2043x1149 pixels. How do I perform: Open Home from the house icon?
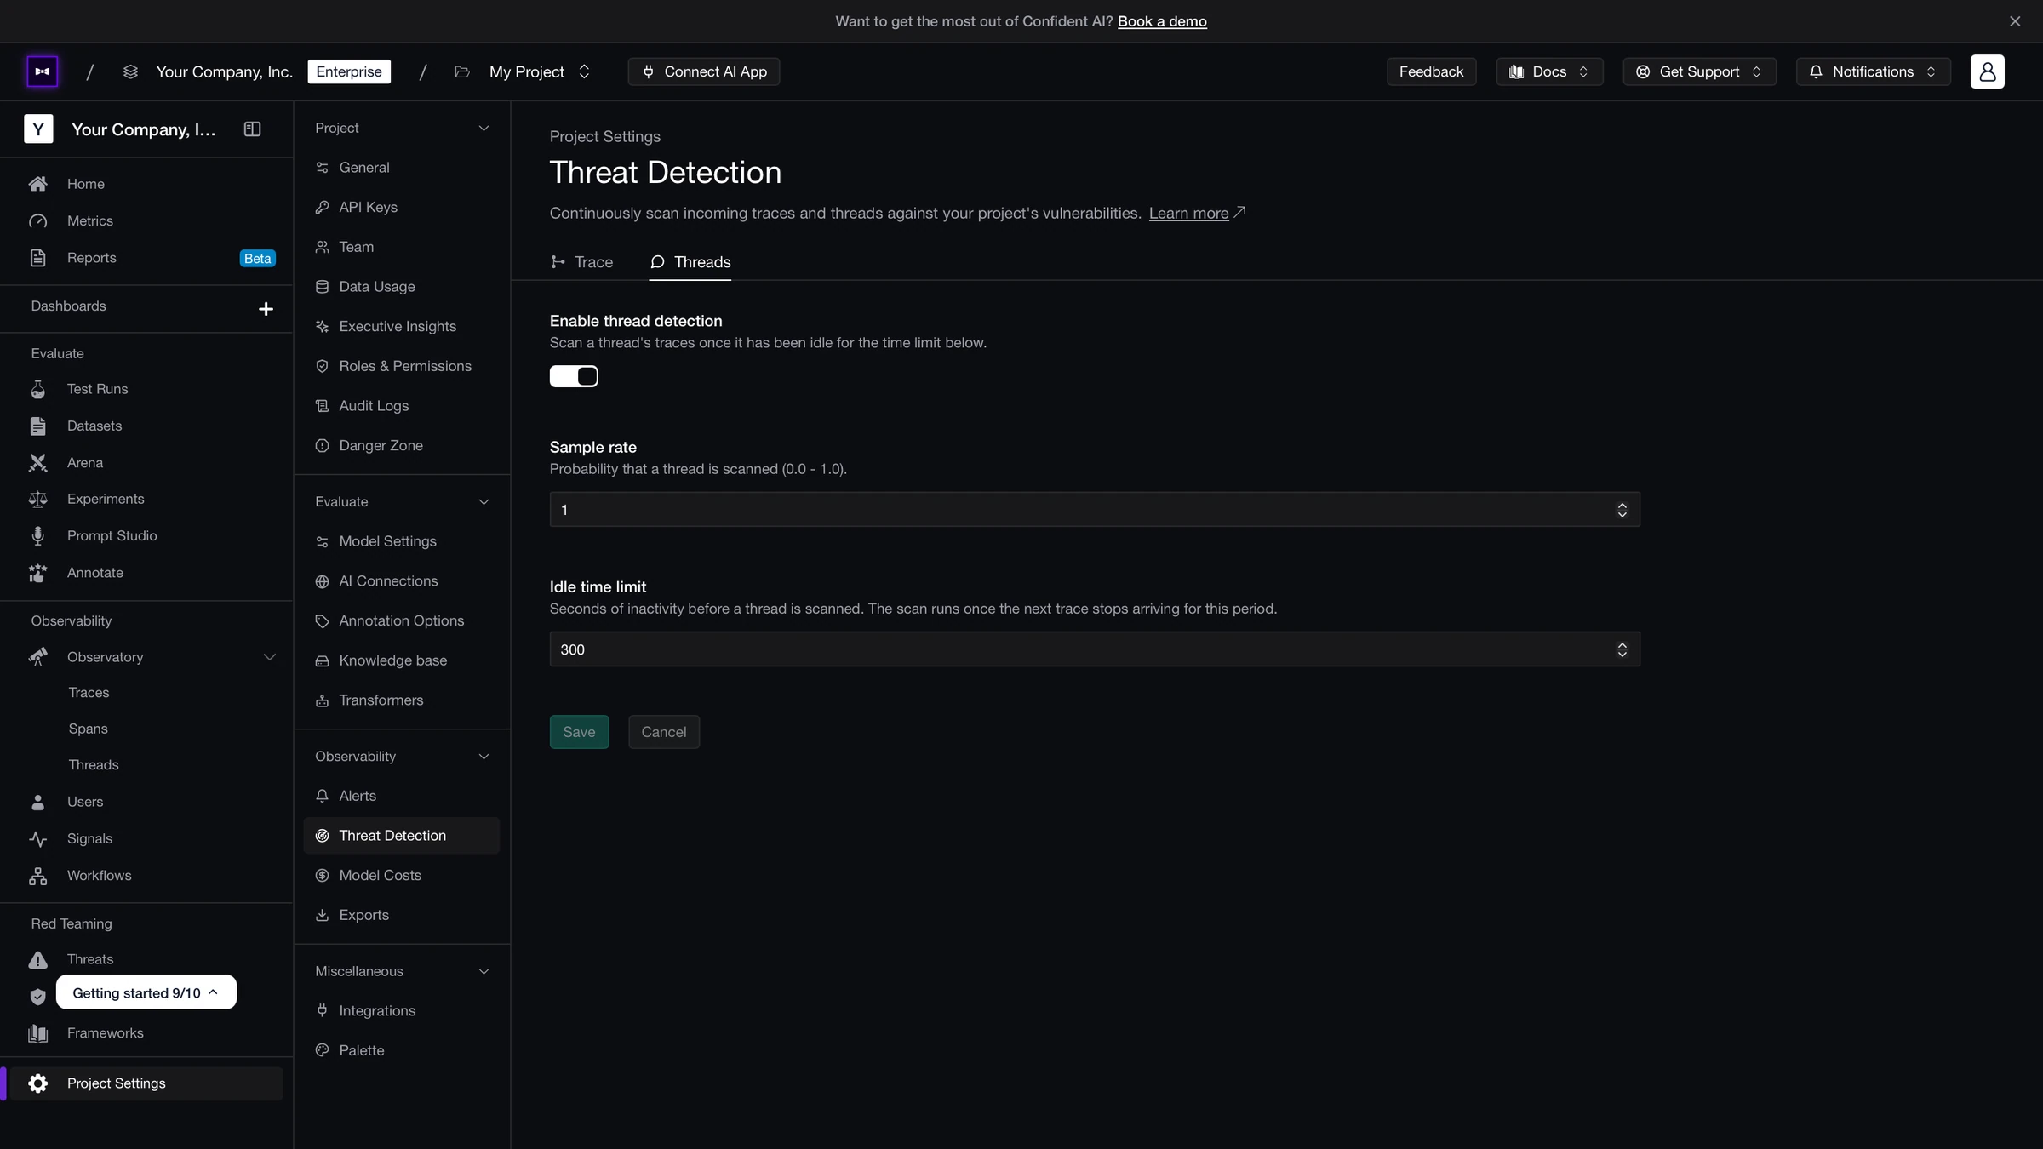click(38, 184)
